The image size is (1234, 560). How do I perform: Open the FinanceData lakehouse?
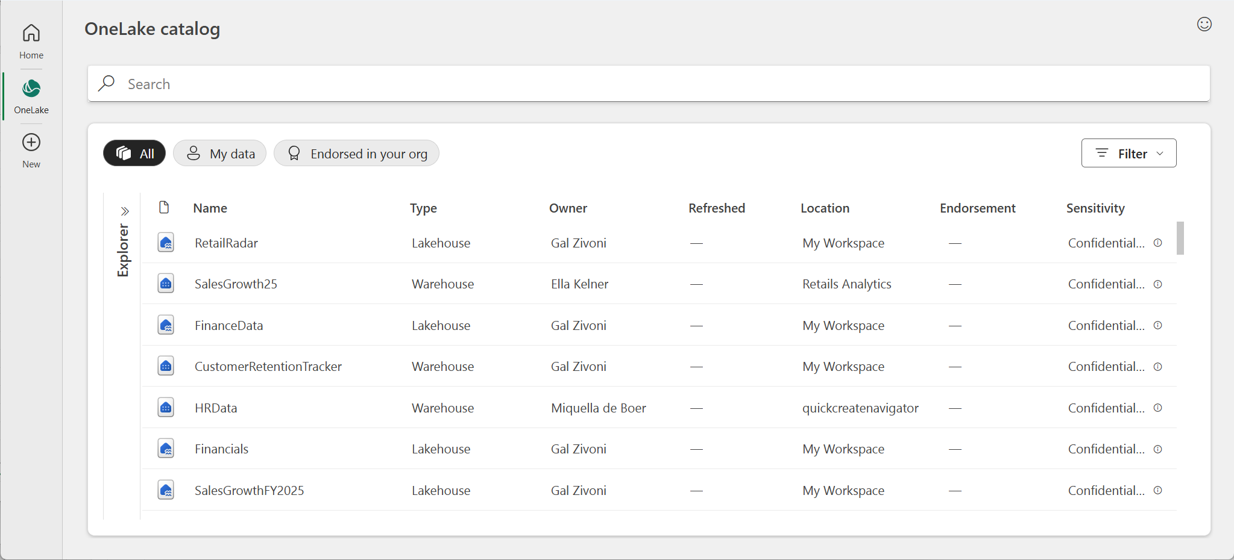tap(228, 326)
